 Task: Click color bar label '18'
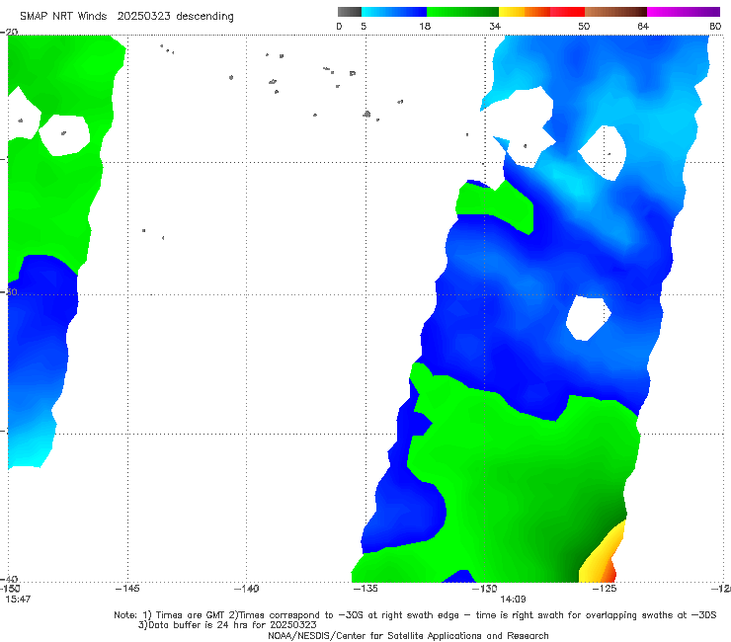pyautogui.click(x=425, y=26)
